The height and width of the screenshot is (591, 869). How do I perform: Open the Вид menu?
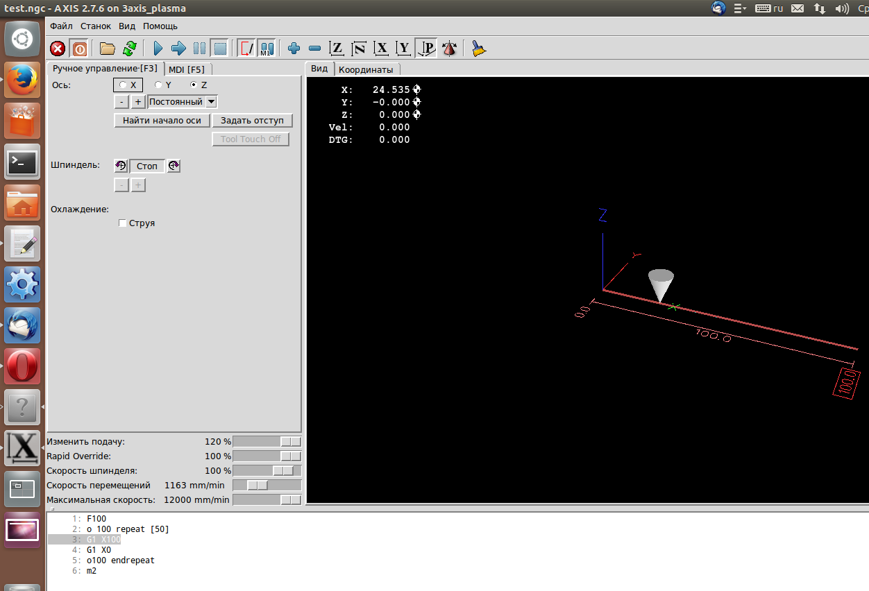pyautogui.click(x=127, y=26)
